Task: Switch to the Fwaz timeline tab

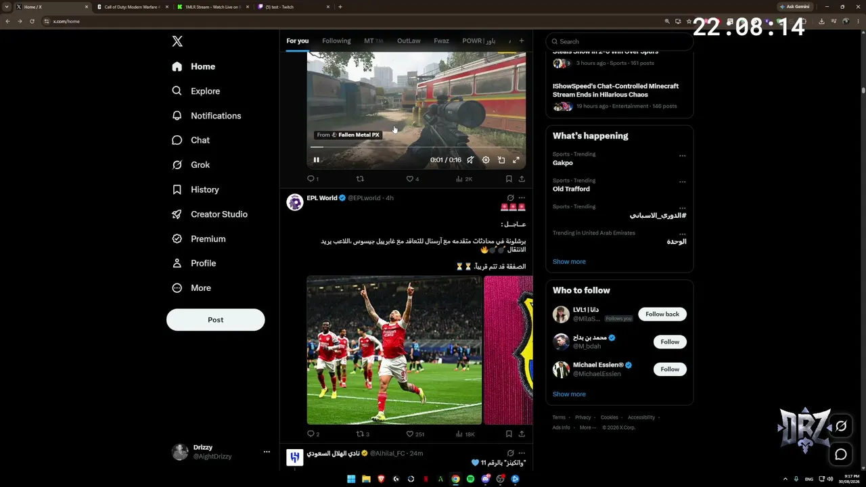Action: coord(441,41)
